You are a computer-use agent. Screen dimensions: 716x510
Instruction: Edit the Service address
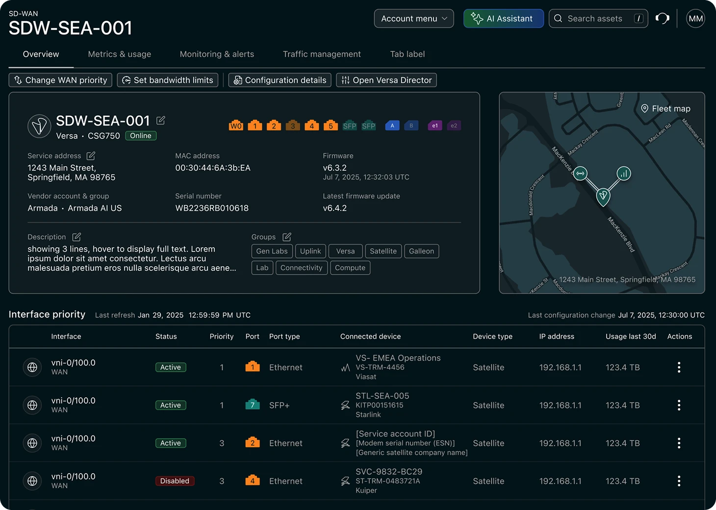pyautogui.click(x=91, y=156)
